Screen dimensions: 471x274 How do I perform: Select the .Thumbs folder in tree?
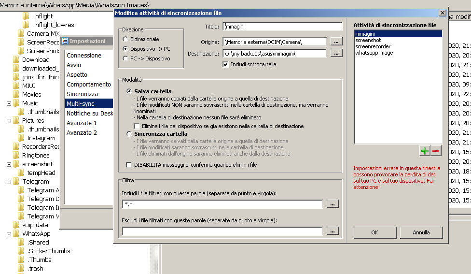(x=40, y=260)
